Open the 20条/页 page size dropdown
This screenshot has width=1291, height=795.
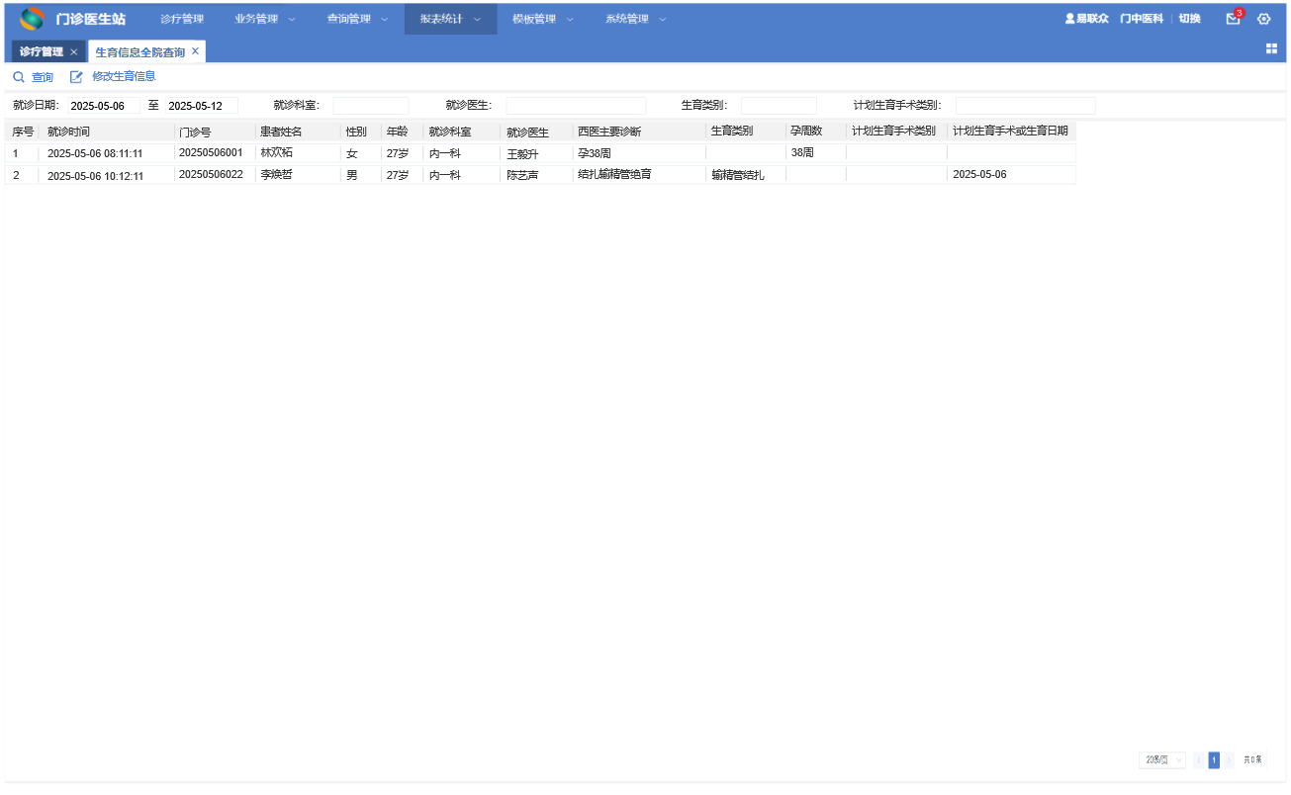pos(1162,760)
